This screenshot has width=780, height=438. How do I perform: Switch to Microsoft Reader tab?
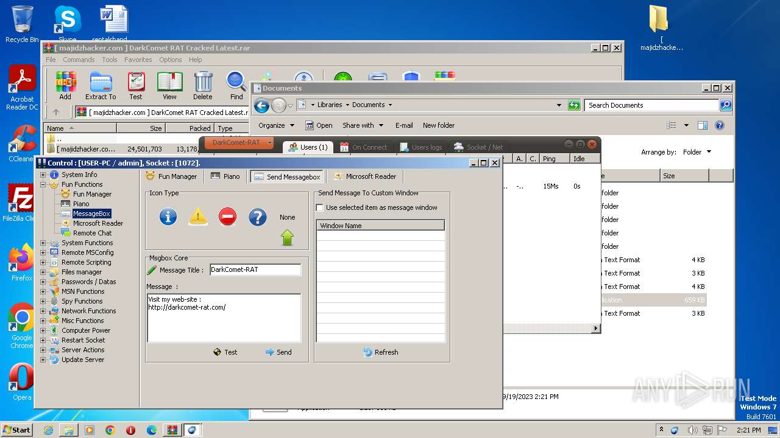point(365,176)
